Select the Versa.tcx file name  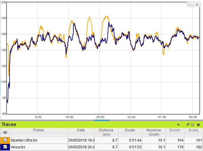click(18, 147)
